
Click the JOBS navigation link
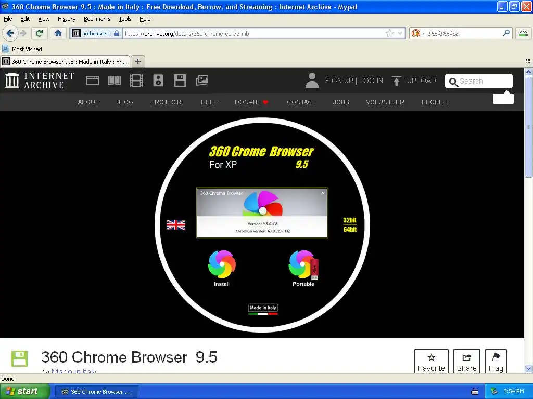click(341, 102)
